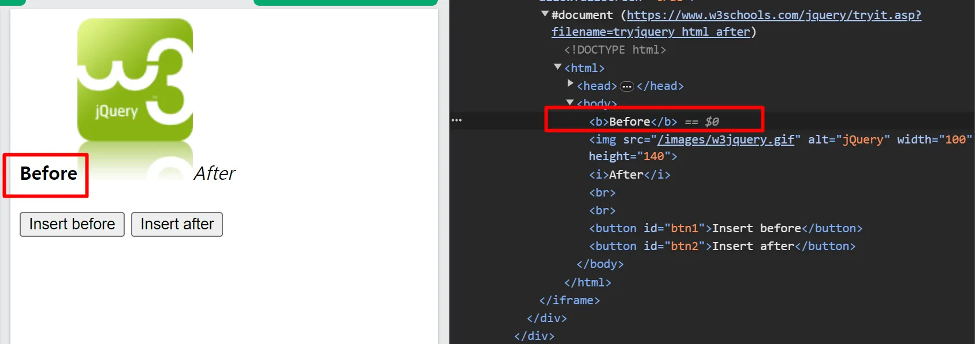Select the second <br> element row
Screen dimensions: 975x344
(x=602, y=210)
